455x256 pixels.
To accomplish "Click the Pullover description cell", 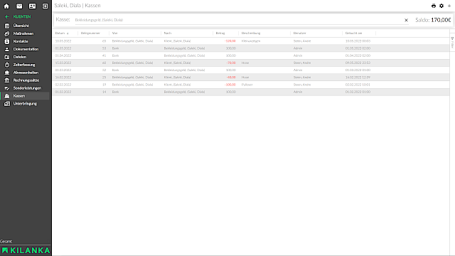I will tap(247, 85).
